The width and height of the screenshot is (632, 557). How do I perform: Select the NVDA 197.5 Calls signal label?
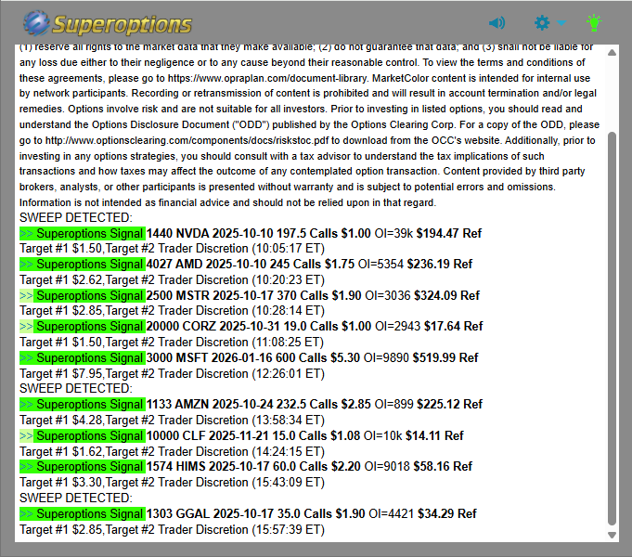[x=83, y=233]
